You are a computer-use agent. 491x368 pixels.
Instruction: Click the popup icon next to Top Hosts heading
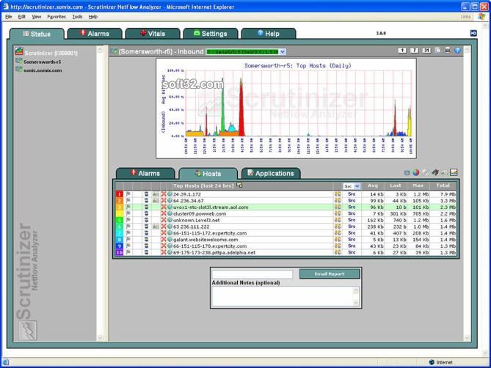tap(239, 185)
